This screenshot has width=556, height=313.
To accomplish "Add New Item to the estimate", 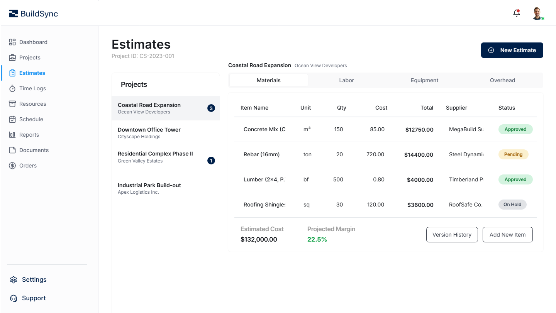I will (507, 234).
